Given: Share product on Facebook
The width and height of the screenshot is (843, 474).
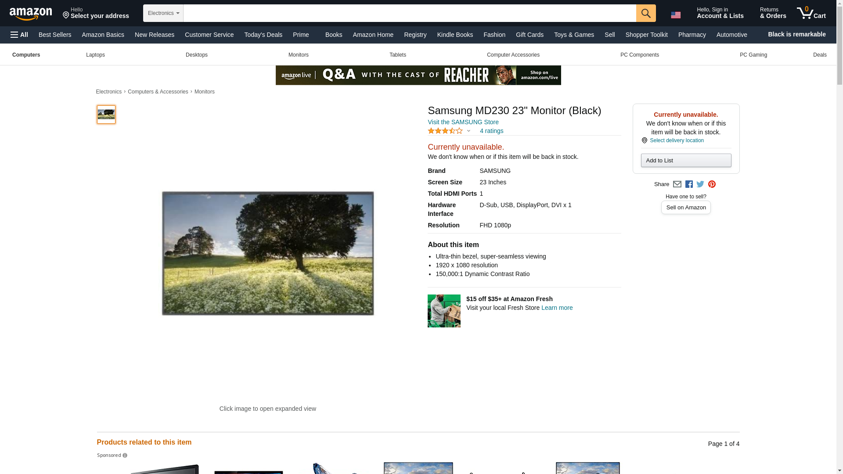Looking at the screenshot, I should (689, 184).
